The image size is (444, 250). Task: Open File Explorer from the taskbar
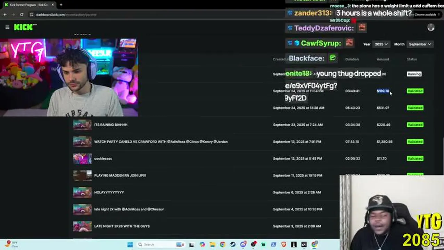click(x=212, y=244)
